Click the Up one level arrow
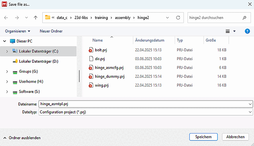254x146 pixels. (36, 18)
